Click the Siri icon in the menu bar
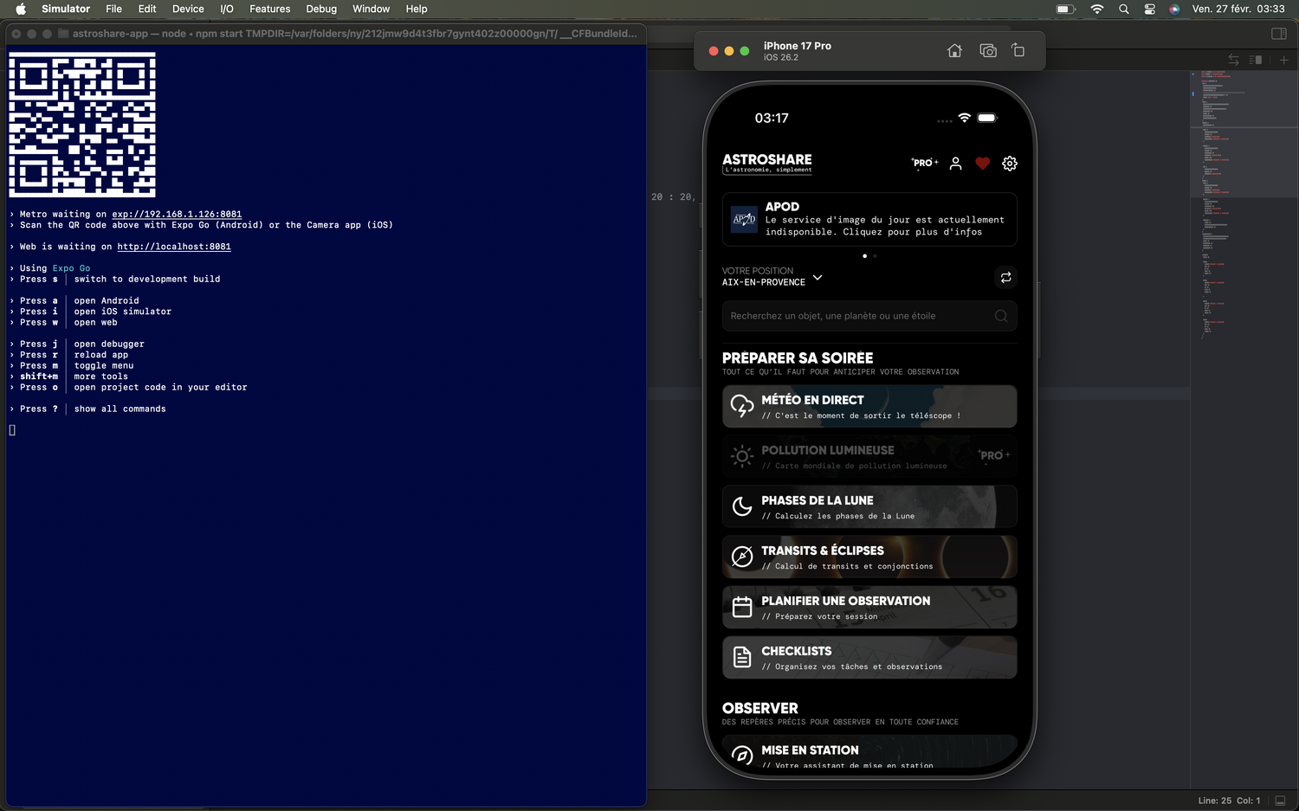 (1174, 9)
